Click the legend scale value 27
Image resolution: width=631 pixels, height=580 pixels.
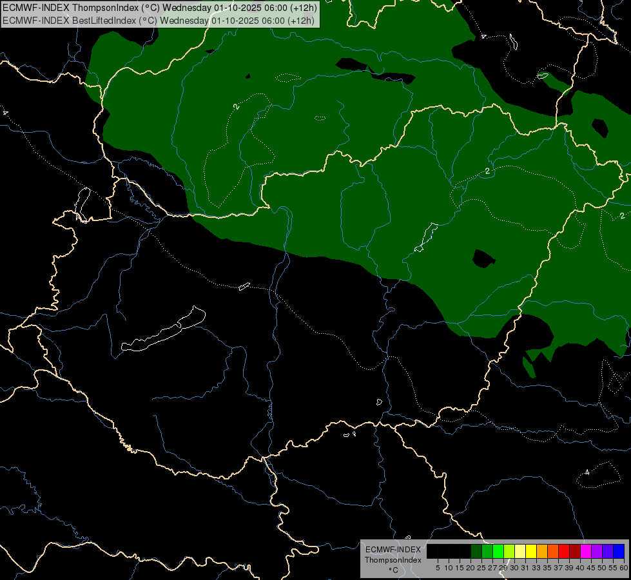(x=492, y=568)
